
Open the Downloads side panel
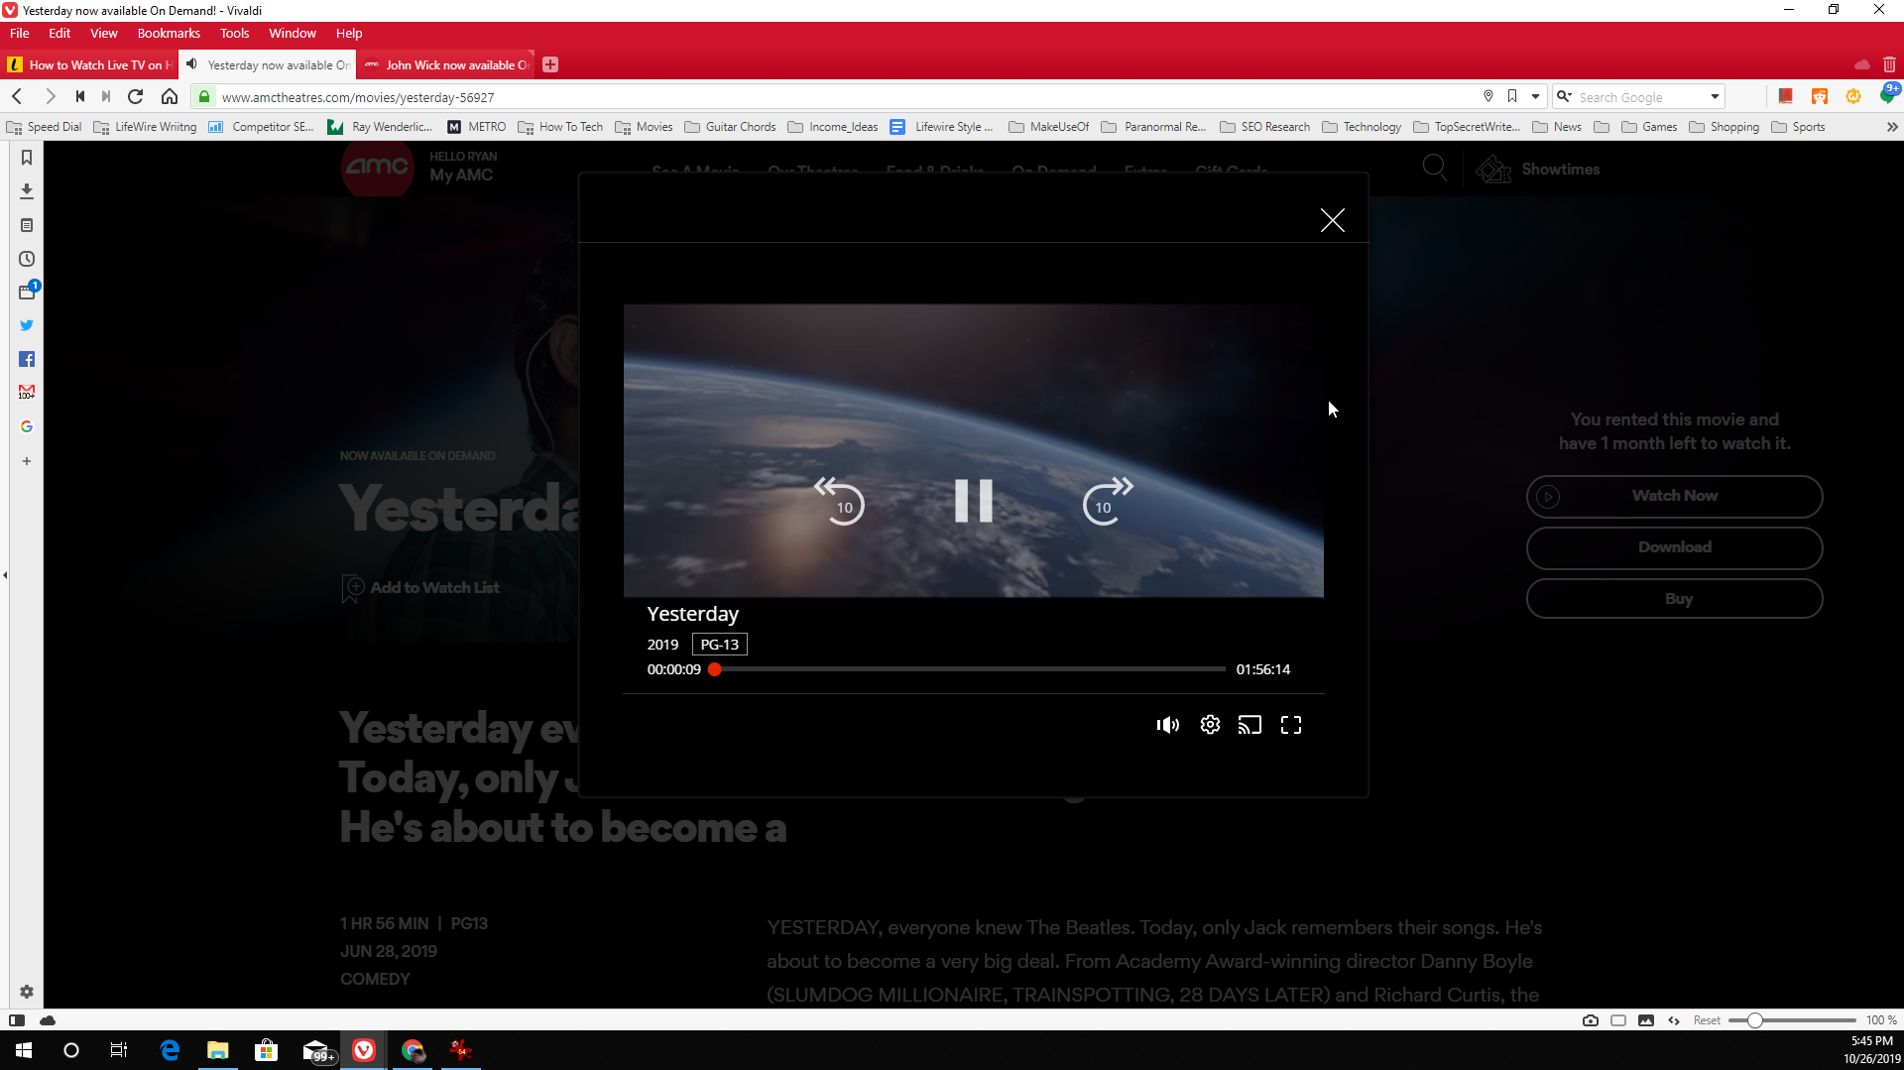click(x=27, y=190)
